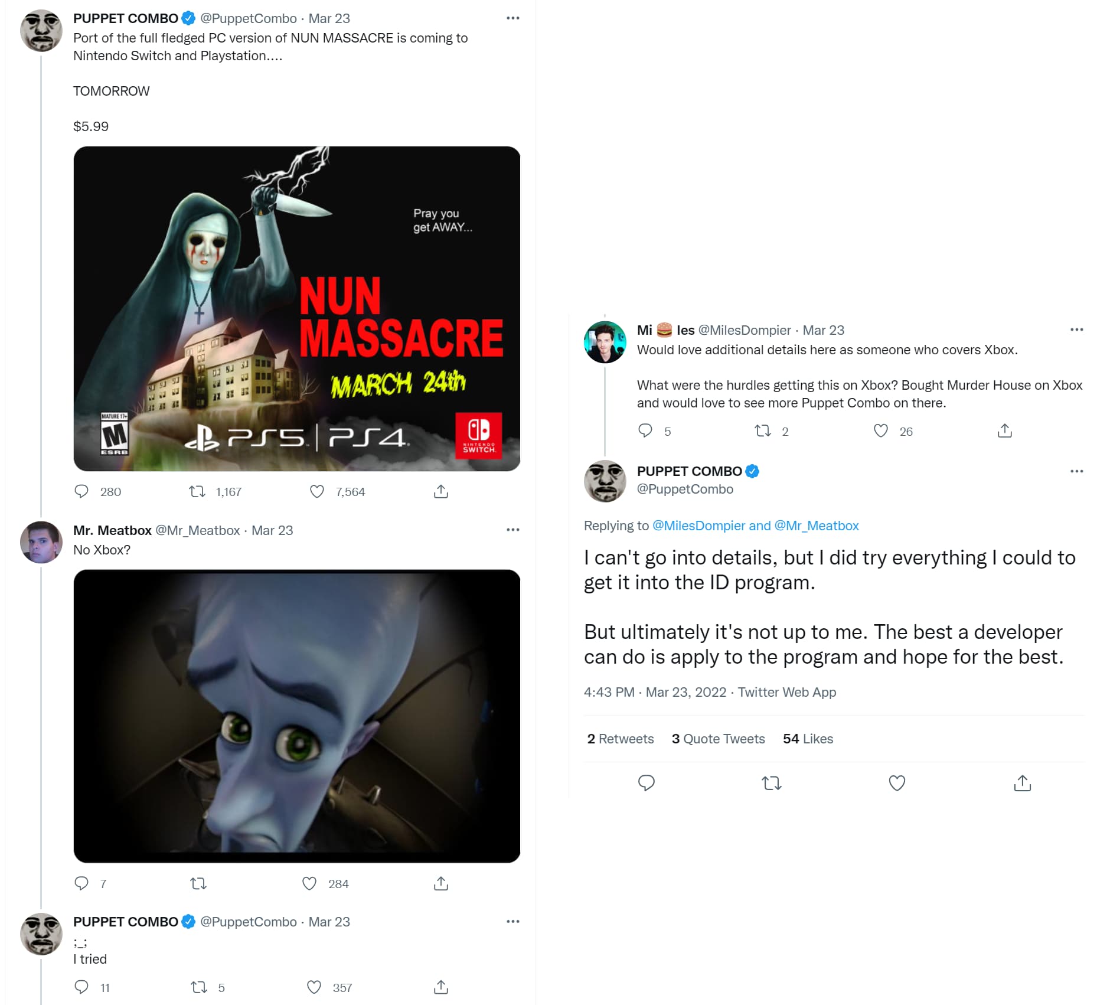The width and height of the screenshot is (1097, 1005).
Task: Open the @Mr_Meatbox mention in reply line
Action: (817, 526)
